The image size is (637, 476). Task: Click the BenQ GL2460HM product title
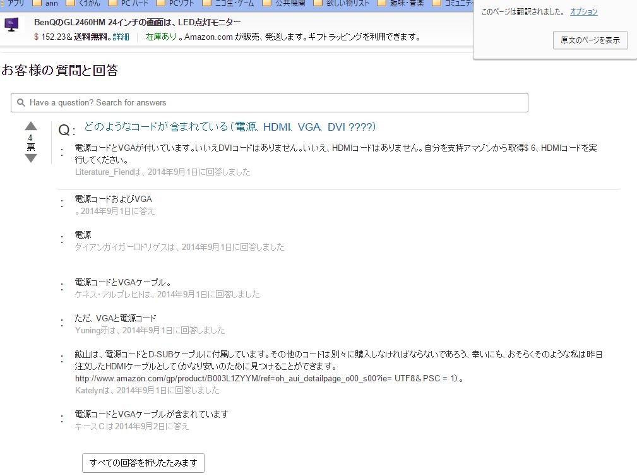(x=138, y=22)
